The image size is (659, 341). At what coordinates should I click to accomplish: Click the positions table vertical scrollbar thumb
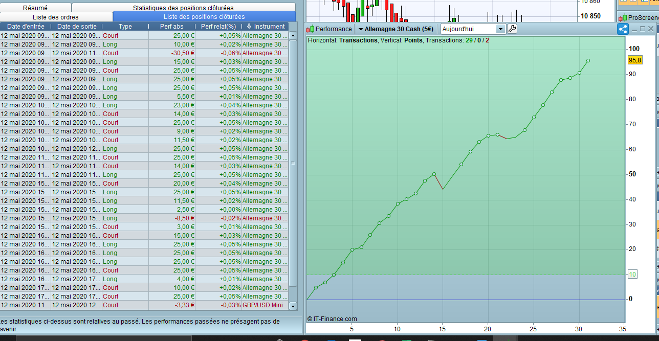[x=293, y=163]
